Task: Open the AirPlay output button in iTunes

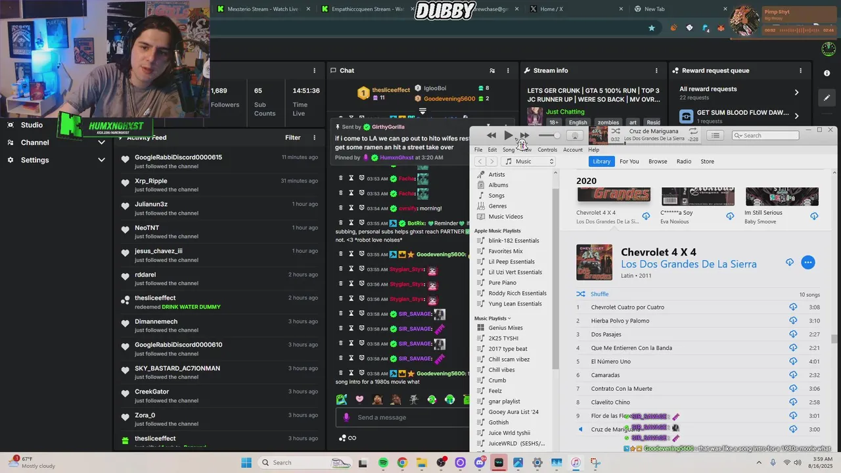Action: [x=575, y=135]
